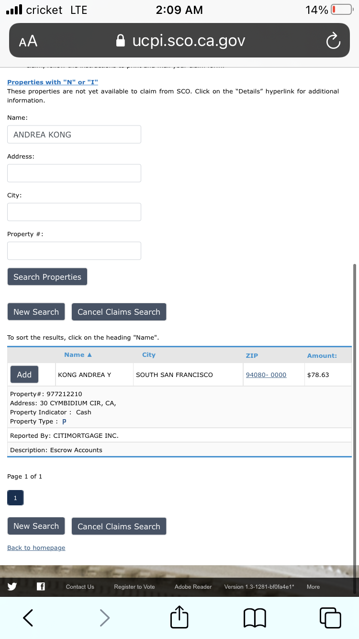
Task: Tap the 2:09 AM clock
Action: click(x=179, y=10)
